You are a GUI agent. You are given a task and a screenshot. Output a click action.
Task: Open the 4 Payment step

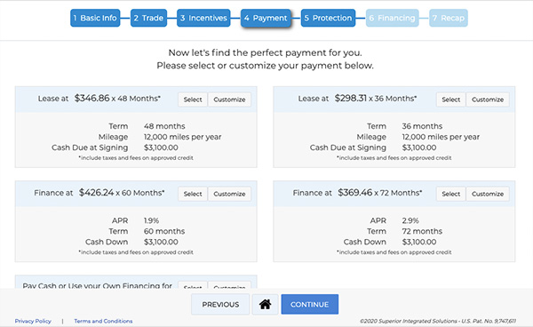[266, 18]
